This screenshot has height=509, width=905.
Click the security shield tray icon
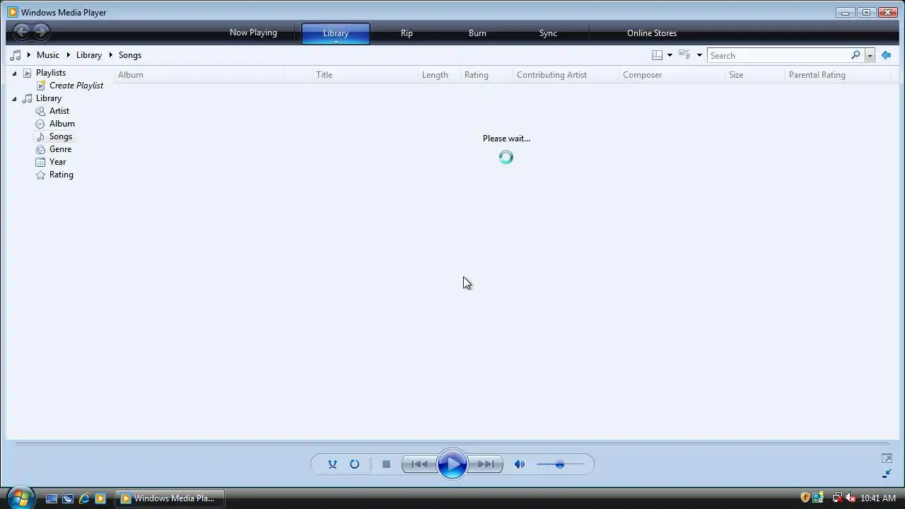pos(805,498)
